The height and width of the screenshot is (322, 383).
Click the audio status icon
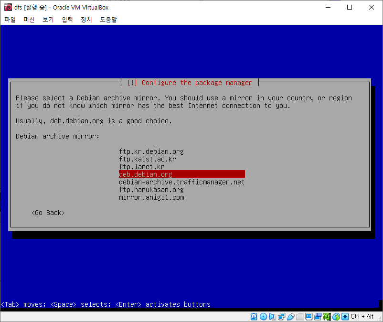[x=272, y=317]
